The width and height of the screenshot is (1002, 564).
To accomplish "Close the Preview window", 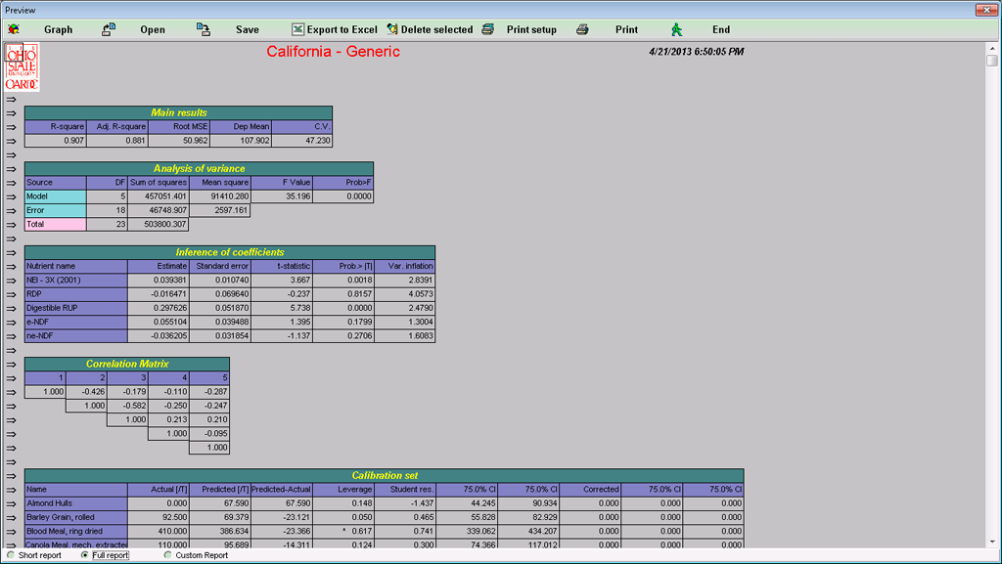I will pos(988,9).
